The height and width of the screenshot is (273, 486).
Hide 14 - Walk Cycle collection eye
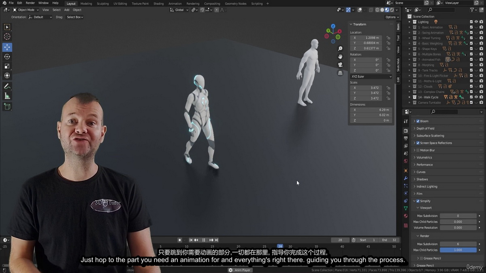pos(476,97)
